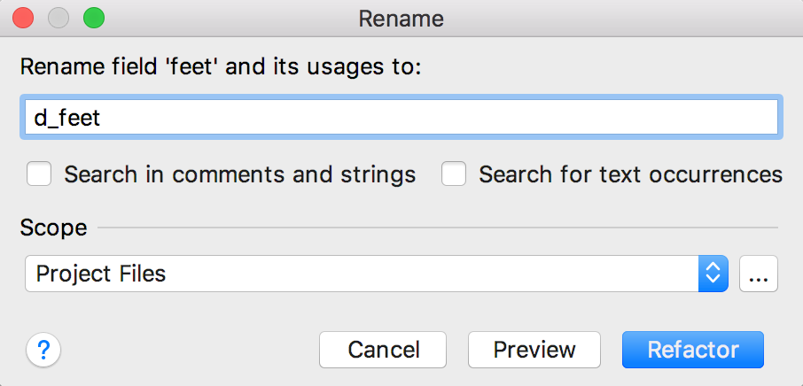Open the Project Files scope combo box

[x=377, y=274]
